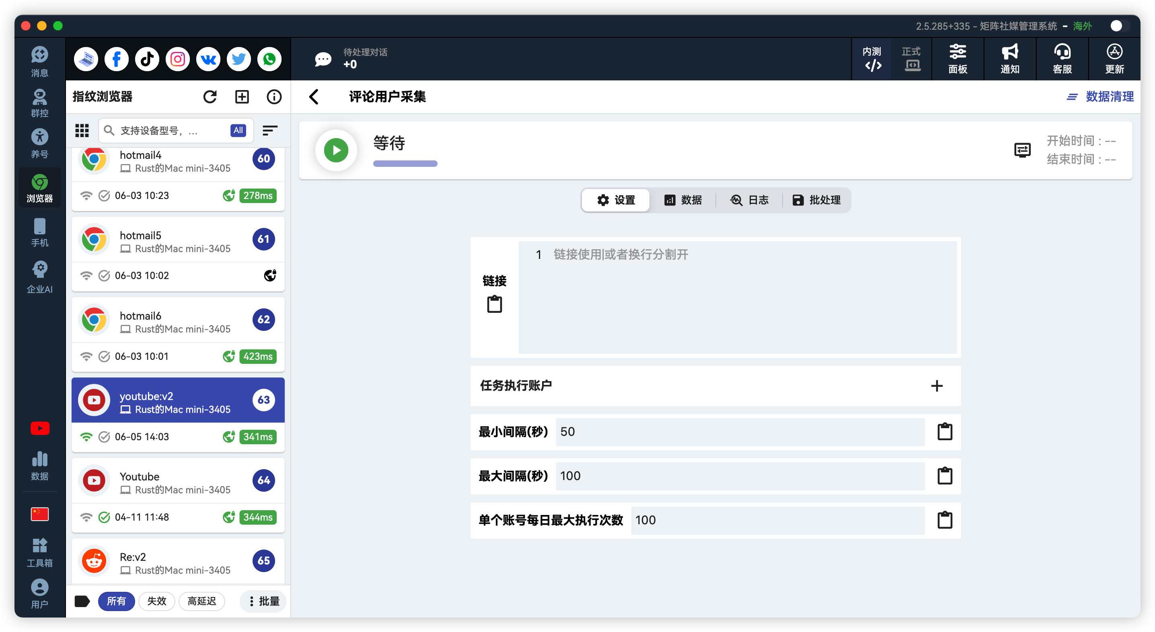Switch to 内测 beta mode
Image resolution: width=1155 pixels, height=632 pixels.
click(x=871, y=59)
